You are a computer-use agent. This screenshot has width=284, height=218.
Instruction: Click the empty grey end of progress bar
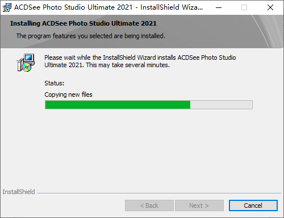point(222,105)
